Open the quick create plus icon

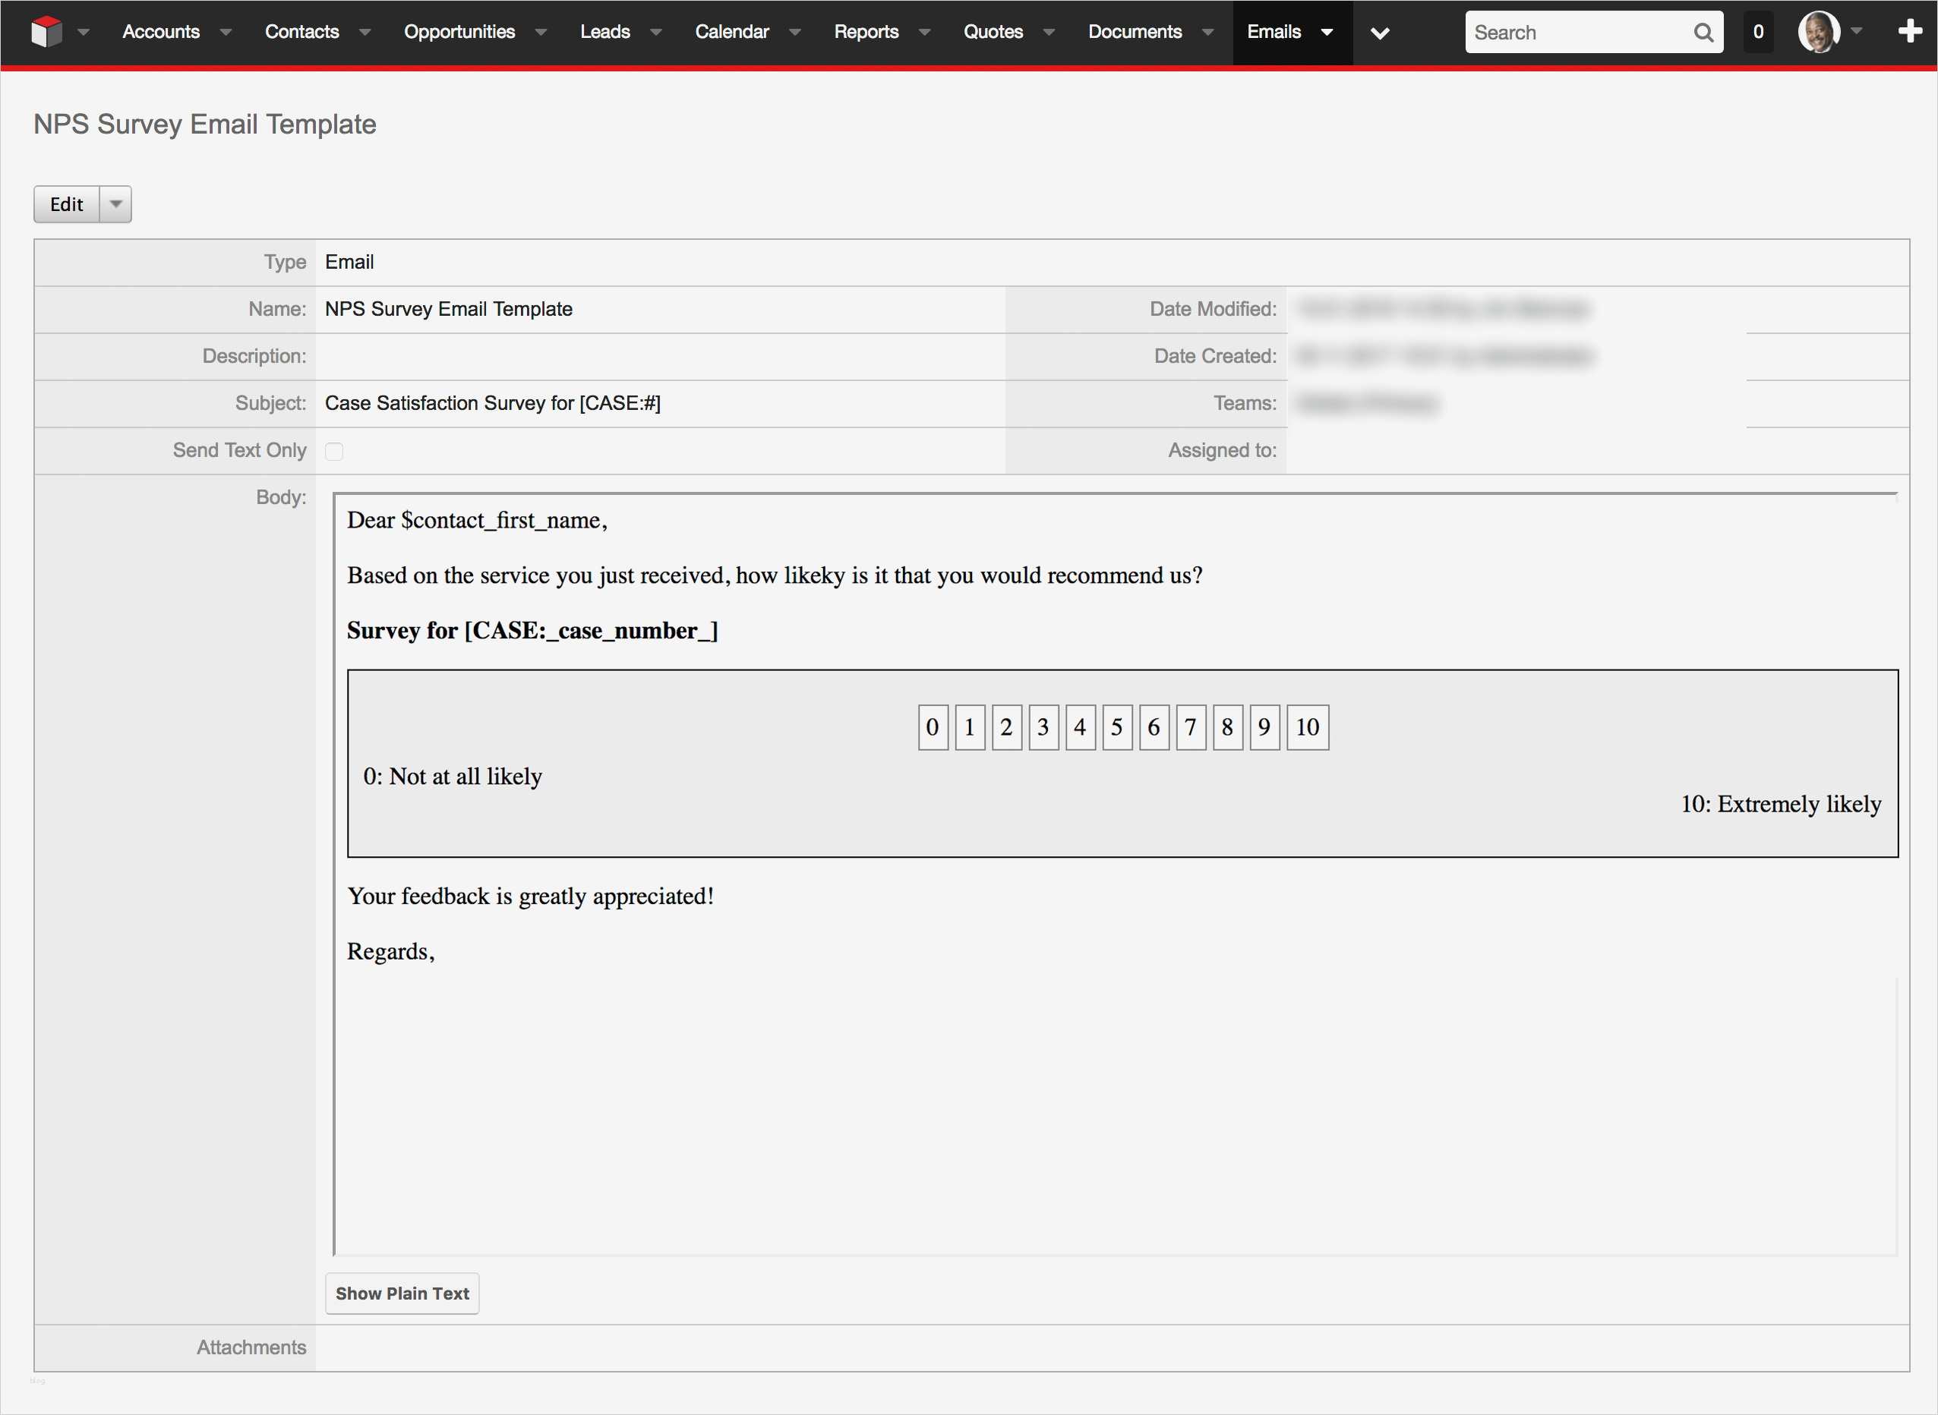point(1910,32)
